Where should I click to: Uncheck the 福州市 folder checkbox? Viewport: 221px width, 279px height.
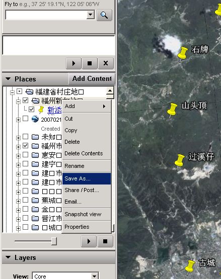(26, 146)
